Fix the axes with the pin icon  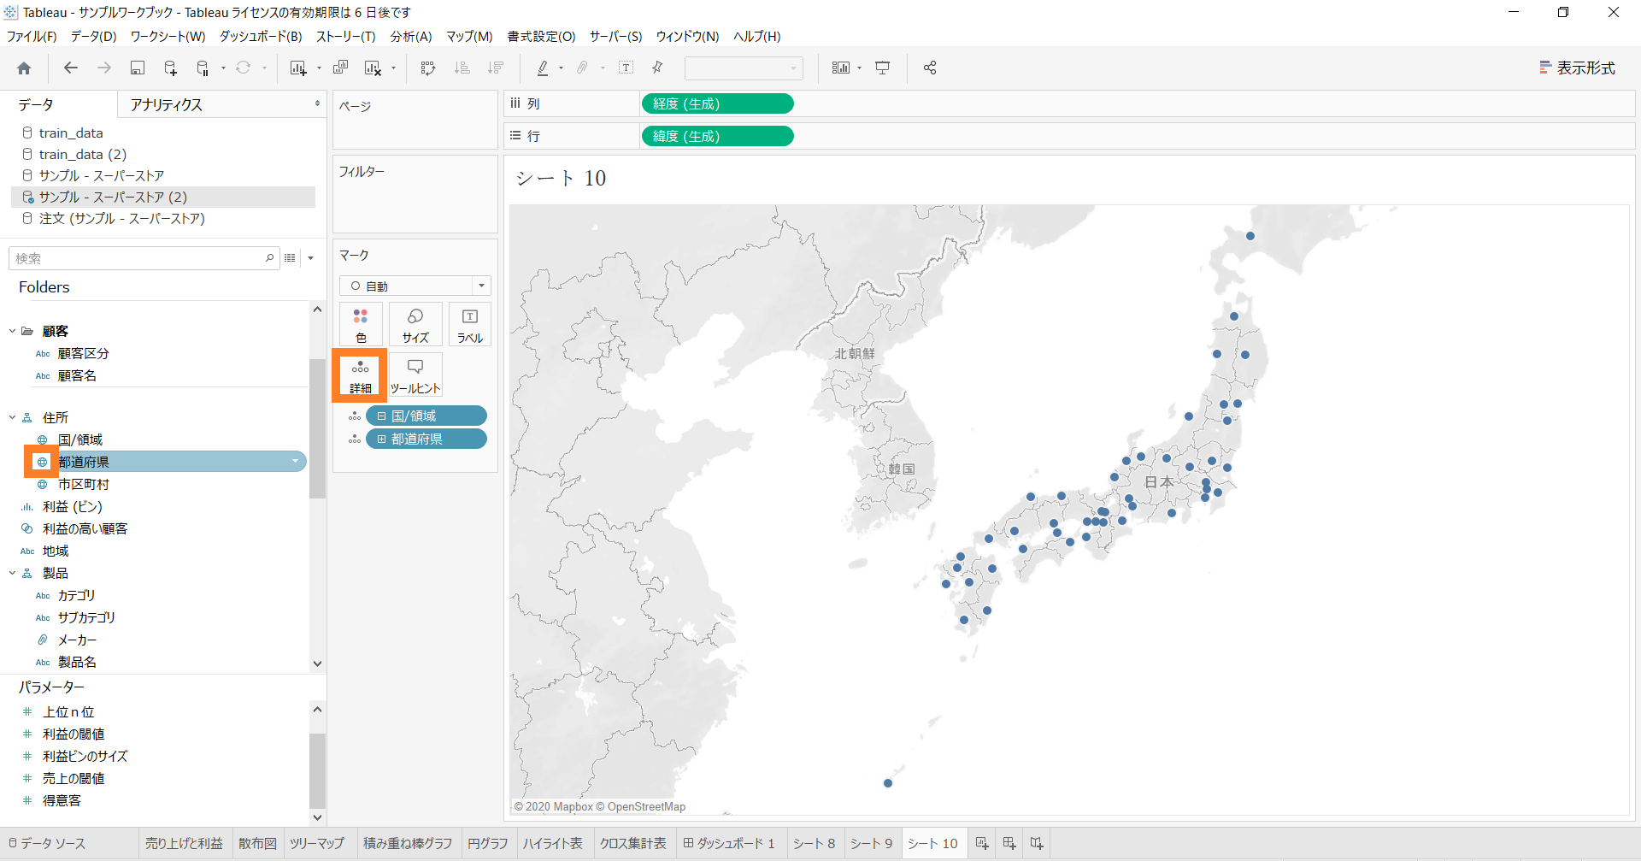657,68
